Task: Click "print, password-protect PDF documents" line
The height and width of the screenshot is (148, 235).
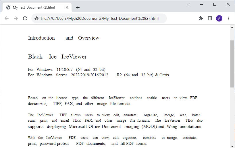Action: (x=87, y=143)
